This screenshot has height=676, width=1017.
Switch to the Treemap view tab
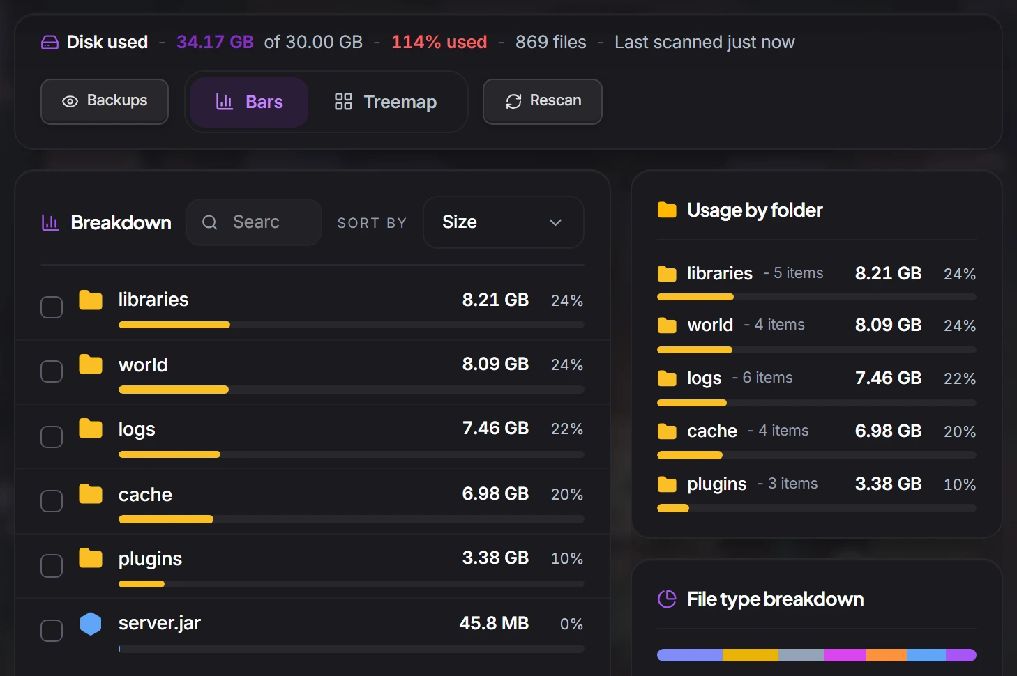pyautogui.click(x=386, y=102)
